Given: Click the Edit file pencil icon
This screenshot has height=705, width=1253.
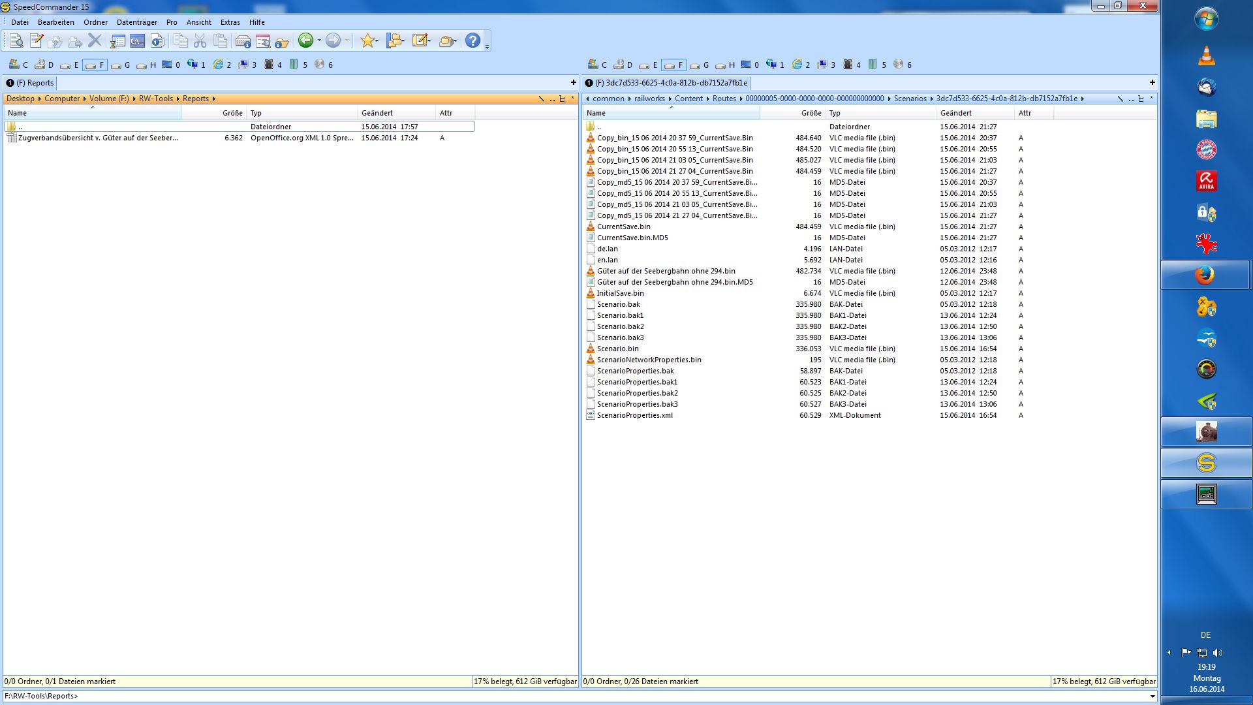Looking at the screenshot, I should pos(37,41).
